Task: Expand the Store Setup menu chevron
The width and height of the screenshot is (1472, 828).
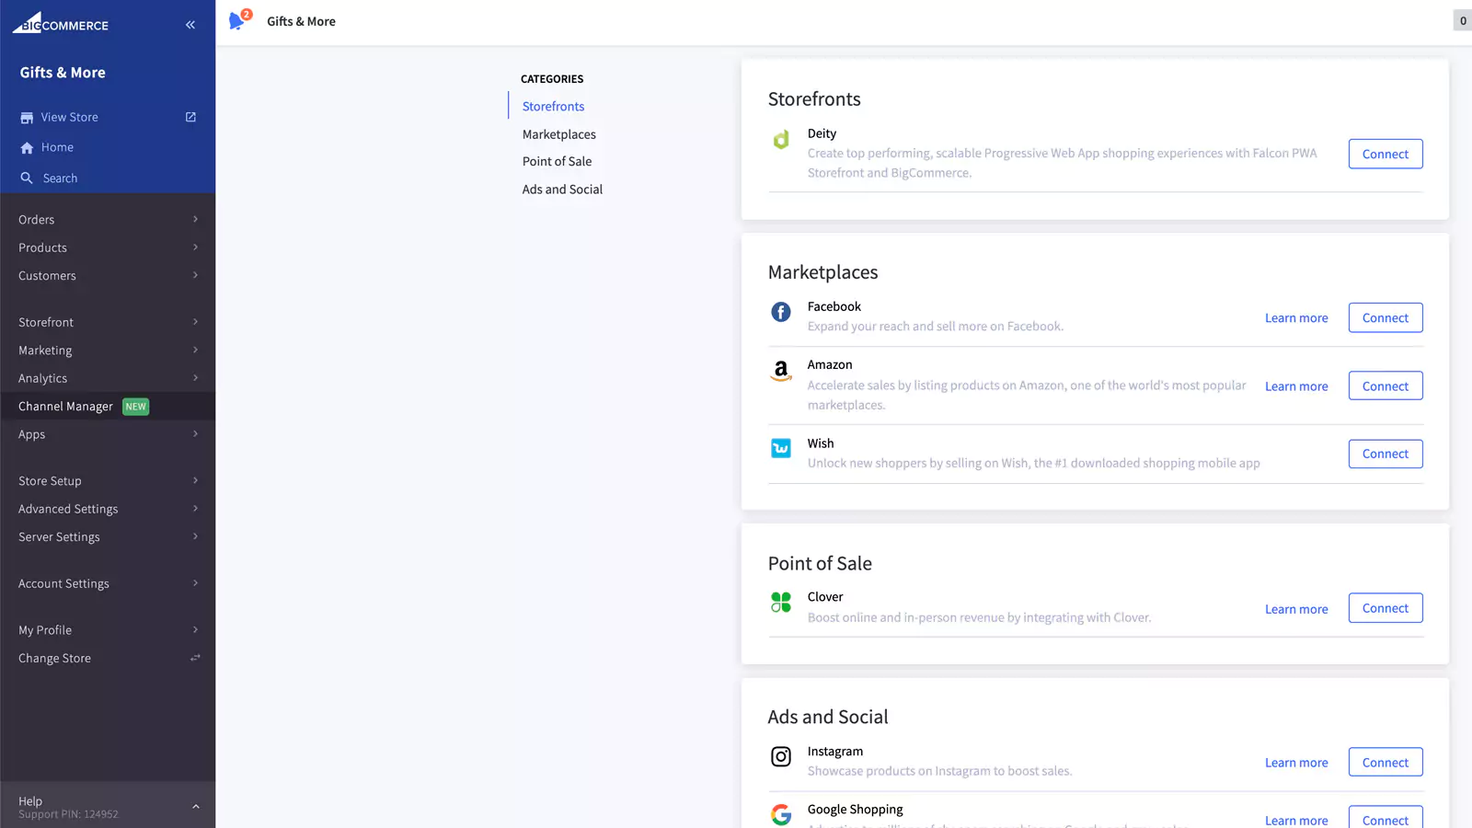Action: (195, 480)
